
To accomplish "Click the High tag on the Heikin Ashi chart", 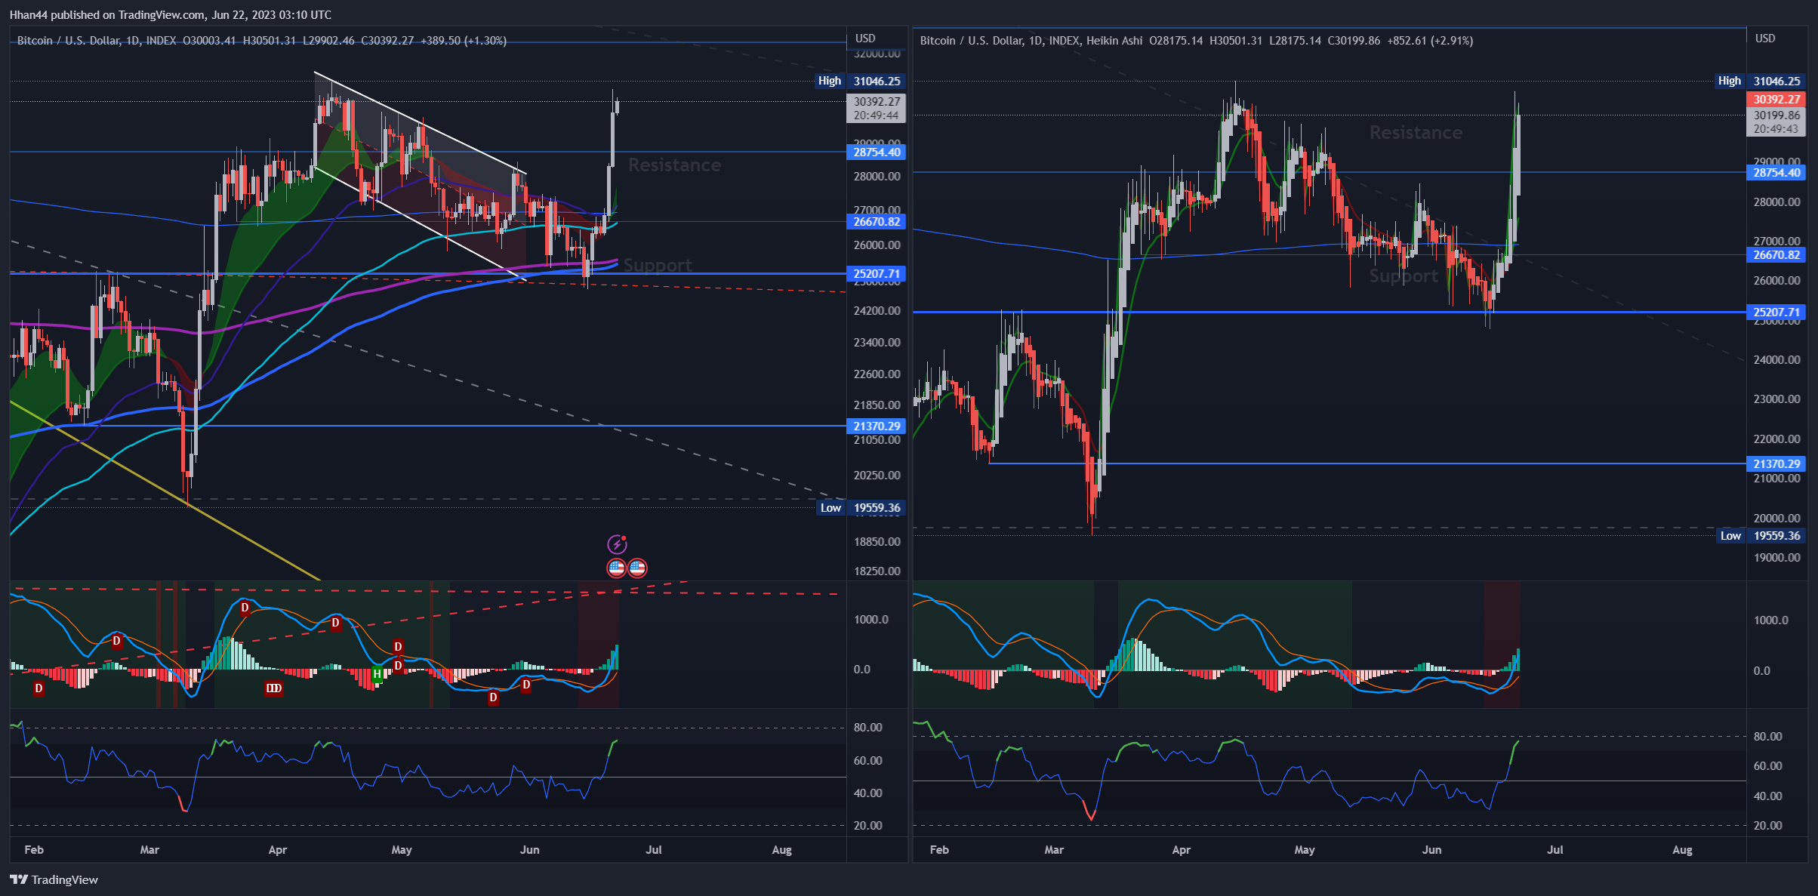I will (1729, 81).
